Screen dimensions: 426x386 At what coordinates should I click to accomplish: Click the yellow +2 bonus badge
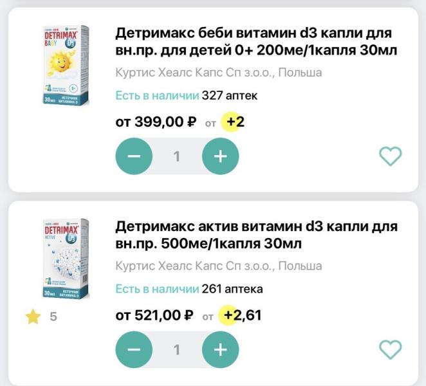pyautogui.click(x=232, y=122)
